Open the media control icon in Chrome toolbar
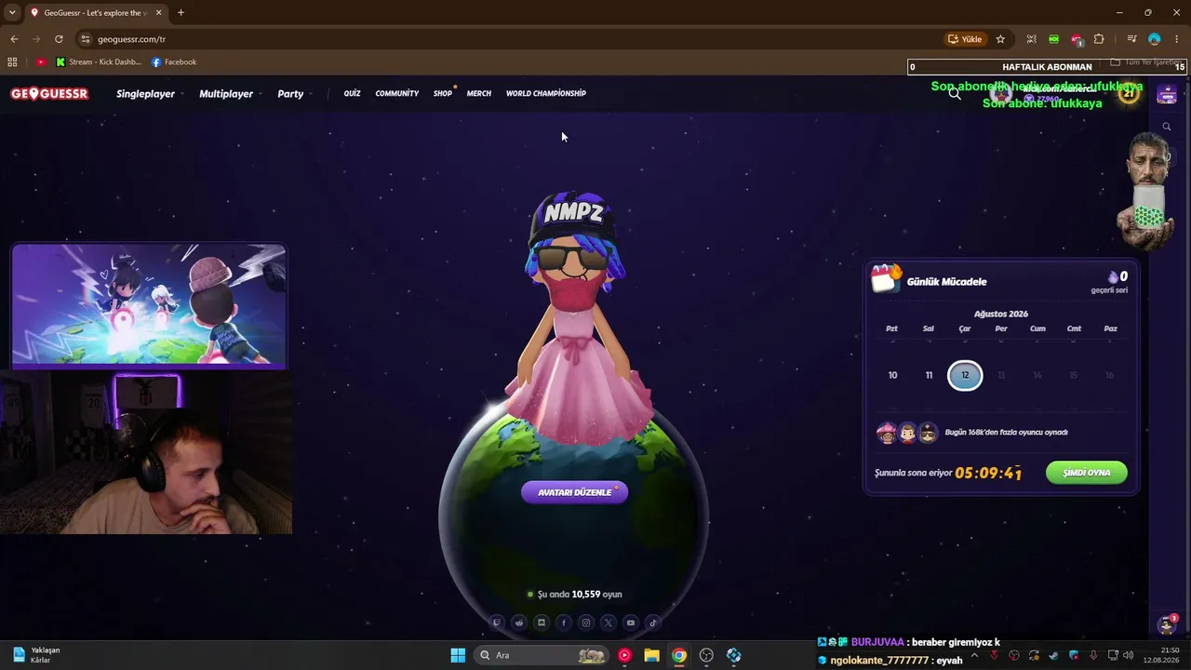Viewport: 1191px width, 670px height. (x=1131, y=39)
